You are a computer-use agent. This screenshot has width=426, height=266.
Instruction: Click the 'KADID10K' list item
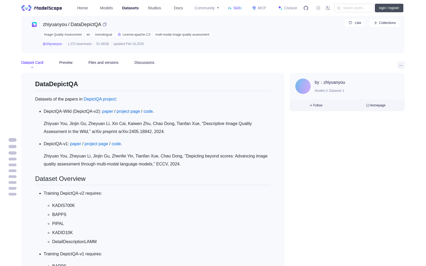(x=63, y=232)
